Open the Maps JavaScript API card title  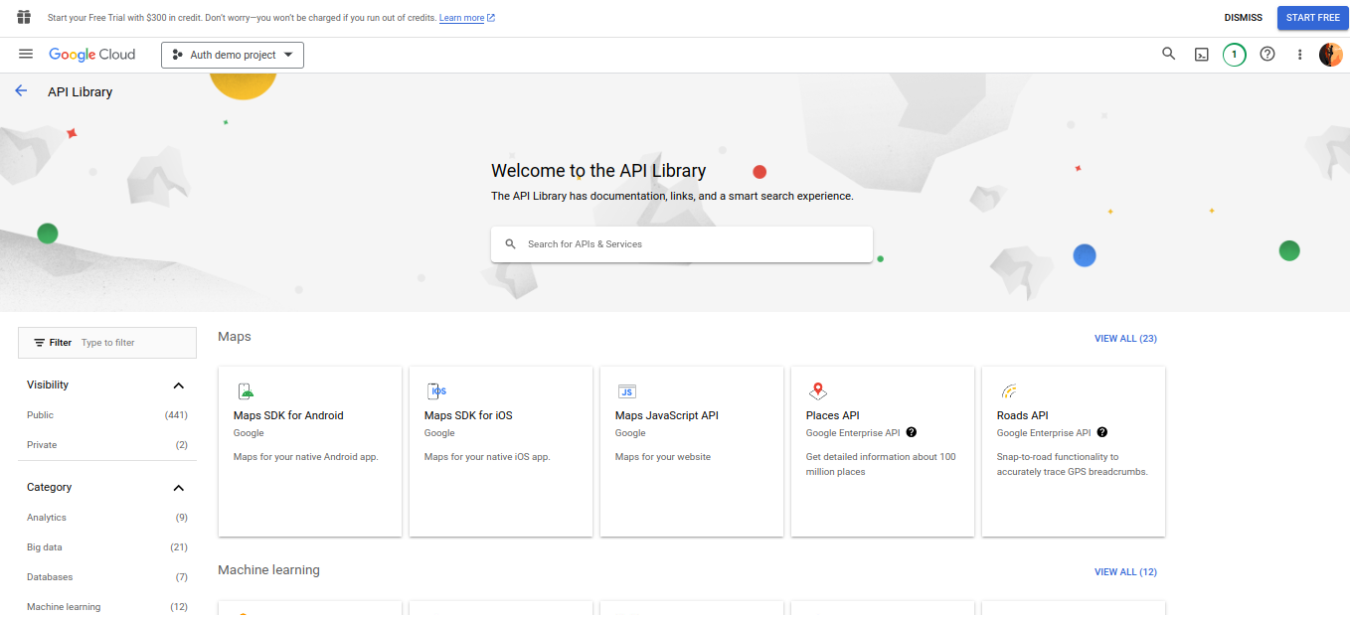(667, 415)
